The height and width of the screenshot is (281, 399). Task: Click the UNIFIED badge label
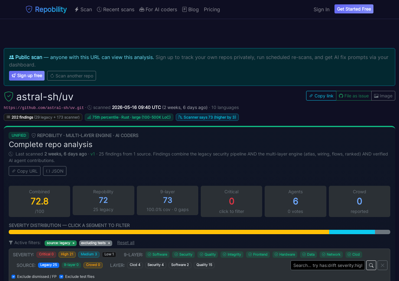coord(19,136)
